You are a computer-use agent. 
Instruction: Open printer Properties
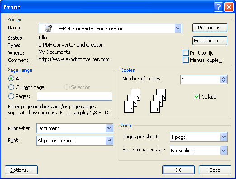tap(210, 28)
